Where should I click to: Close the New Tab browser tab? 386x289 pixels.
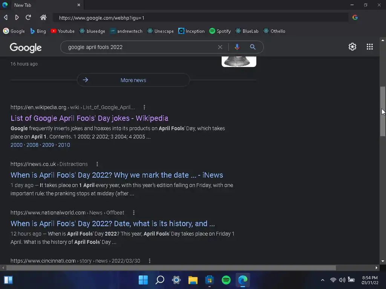79,5
